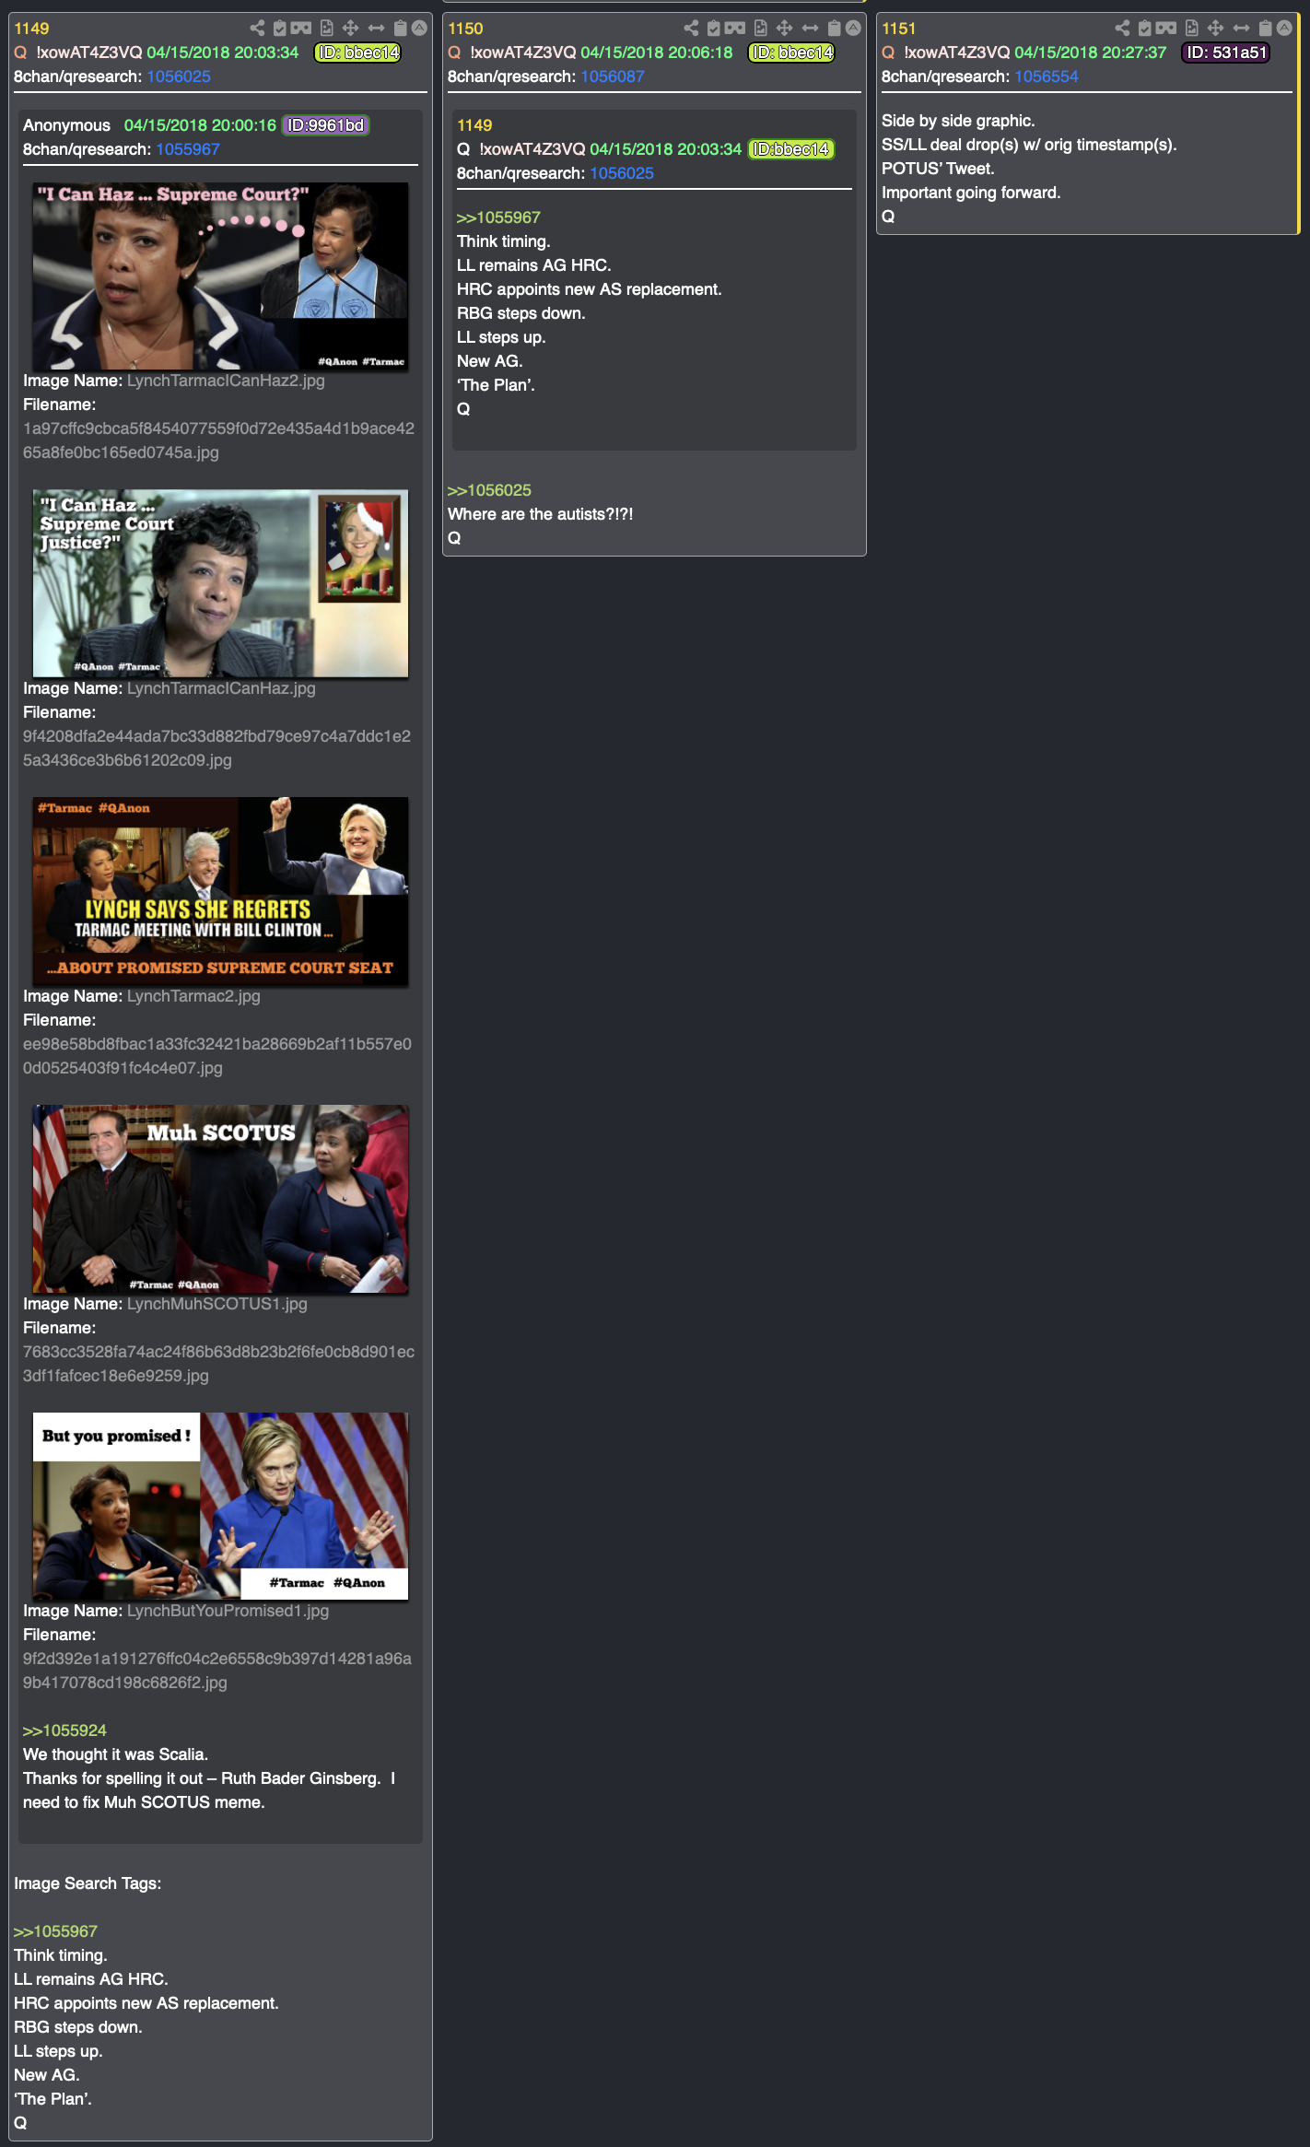1310x2147 pixels.
Task: Click timestamp 04/15/2018 20:27:37 on post 1151
Action: click(1091, 53)
